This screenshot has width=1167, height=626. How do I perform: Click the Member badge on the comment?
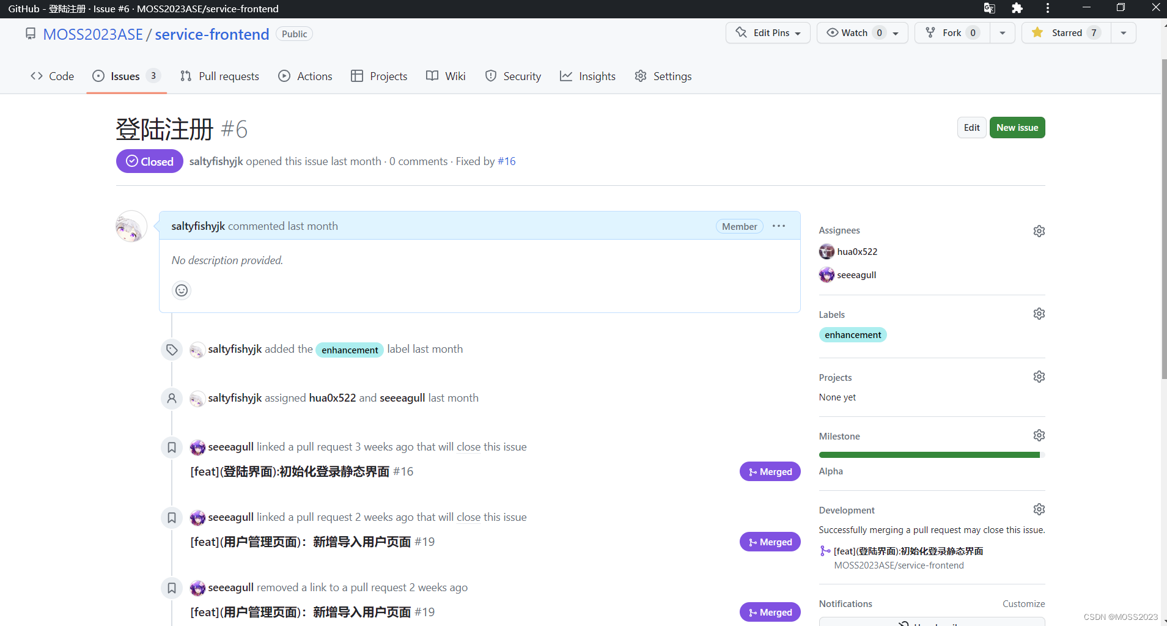click(740, 226)
